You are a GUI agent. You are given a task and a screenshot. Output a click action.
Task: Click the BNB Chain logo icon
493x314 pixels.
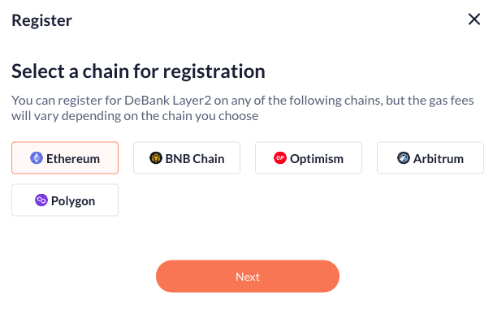pos(156,158)
